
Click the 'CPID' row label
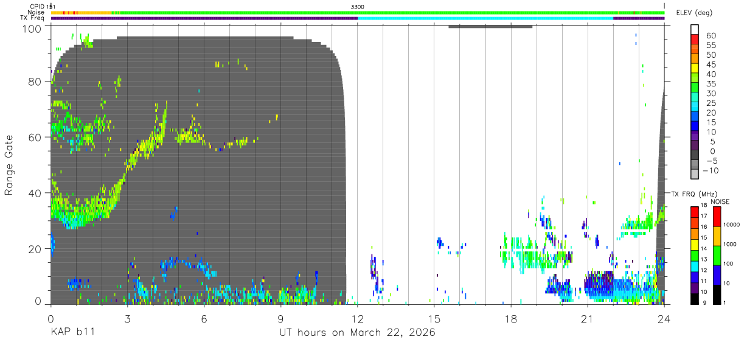[38, 6]
